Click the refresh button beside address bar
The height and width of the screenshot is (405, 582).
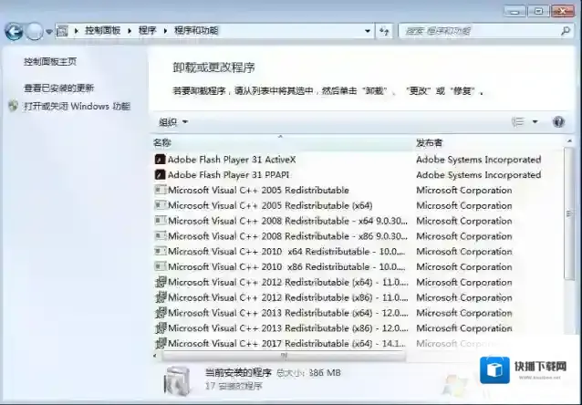(x=385, y=31)
